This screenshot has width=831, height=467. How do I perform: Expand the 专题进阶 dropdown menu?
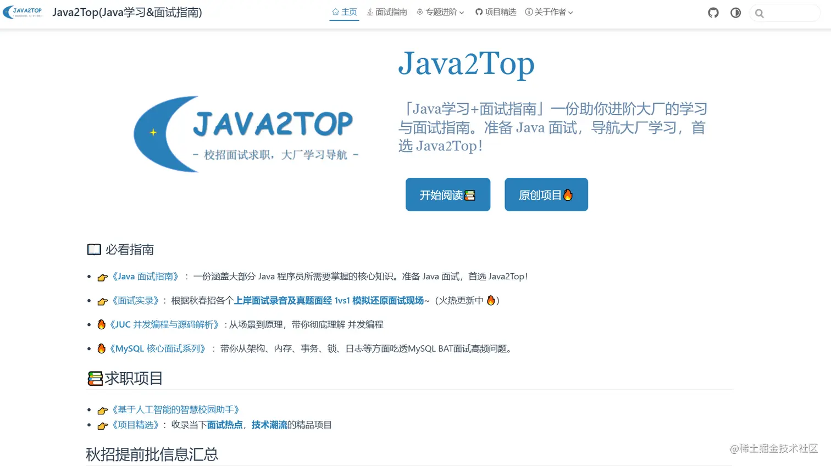point(440,12)
